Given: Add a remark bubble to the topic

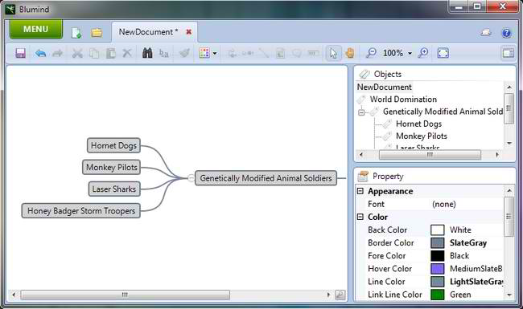Looking at the screenshot, I should point(297,53).
